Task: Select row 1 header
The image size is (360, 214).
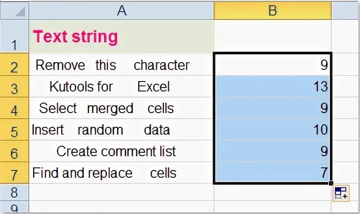Action: [x=15, y=37]
